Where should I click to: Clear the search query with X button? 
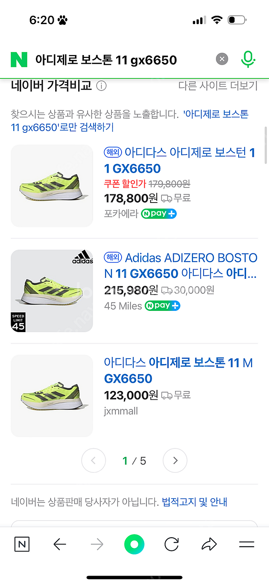[222, 59]
